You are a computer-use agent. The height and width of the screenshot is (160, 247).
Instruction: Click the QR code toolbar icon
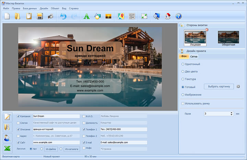coord(132,16)
